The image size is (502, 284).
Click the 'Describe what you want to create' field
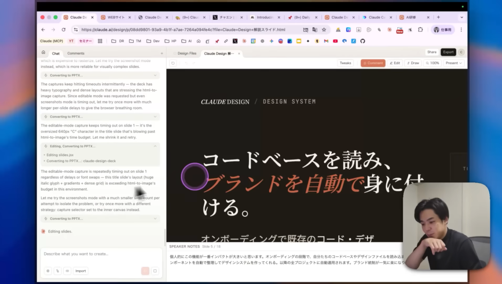tap(100, 254)
